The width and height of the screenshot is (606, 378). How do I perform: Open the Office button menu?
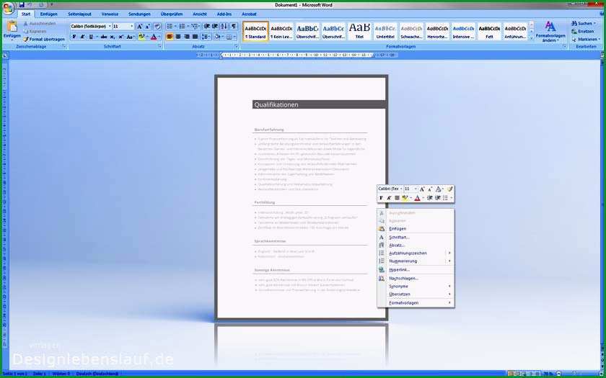[x=8, y=7]
